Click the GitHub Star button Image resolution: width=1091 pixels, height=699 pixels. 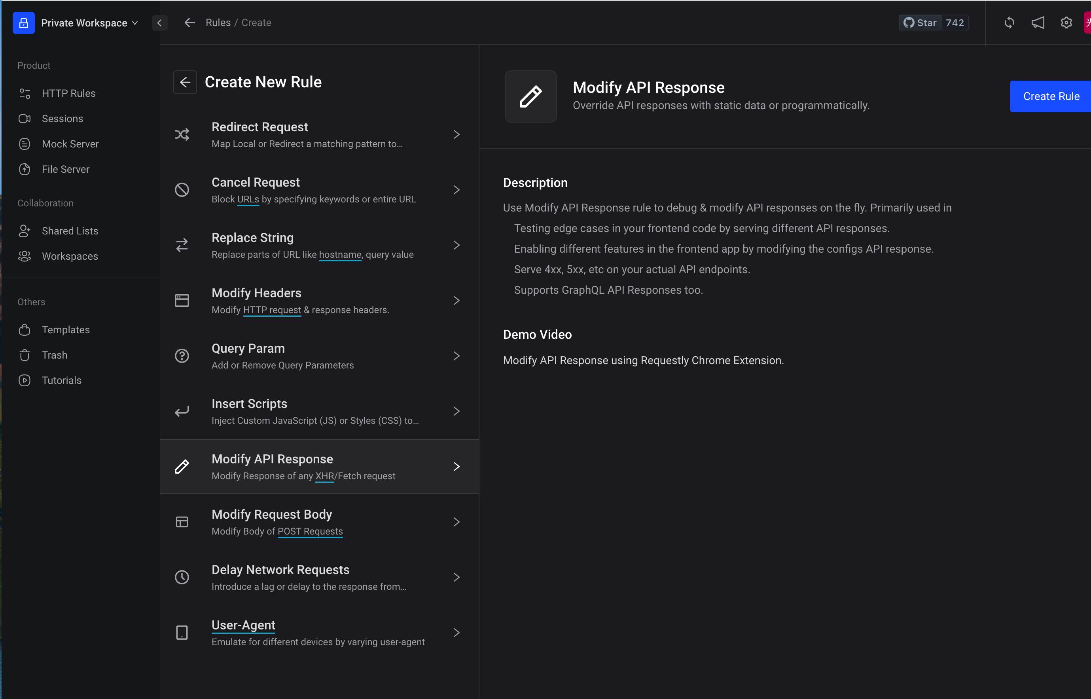[x=920, y=23]
